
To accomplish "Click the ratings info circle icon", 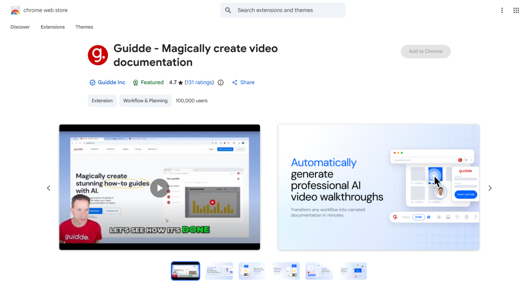I will (221, 82).
